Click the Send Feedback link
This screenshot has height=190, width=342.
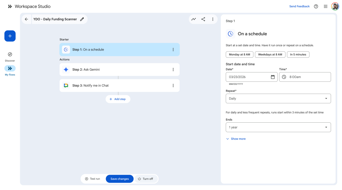pos(299,6)
